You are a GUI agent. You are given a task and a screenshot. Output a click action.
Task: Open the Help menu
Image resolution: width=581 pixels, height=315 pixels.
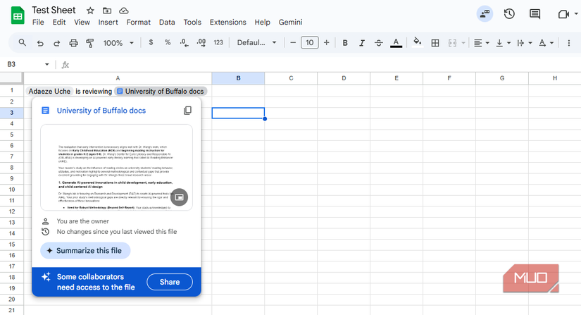pos(263,23)
